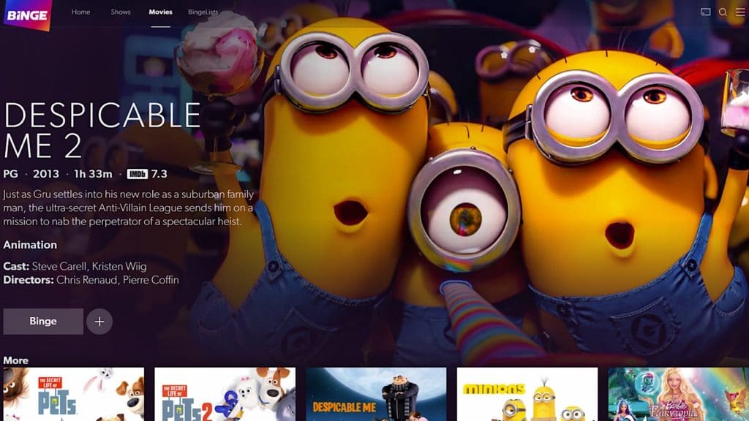Click the Binge playback button
Viewport: 749px width, 421px height.
click(x=43, y=321)
